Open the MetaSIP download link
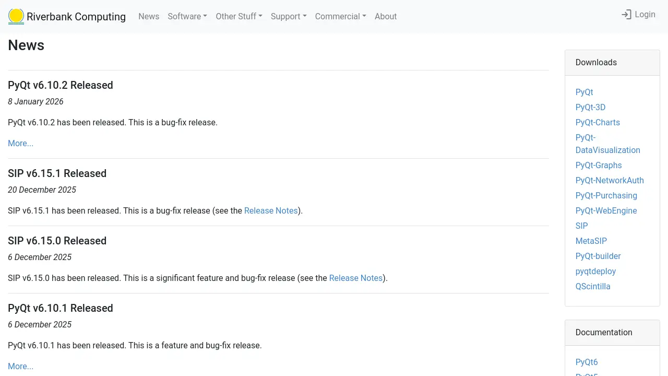668x376 pixels. coord(591,241)
